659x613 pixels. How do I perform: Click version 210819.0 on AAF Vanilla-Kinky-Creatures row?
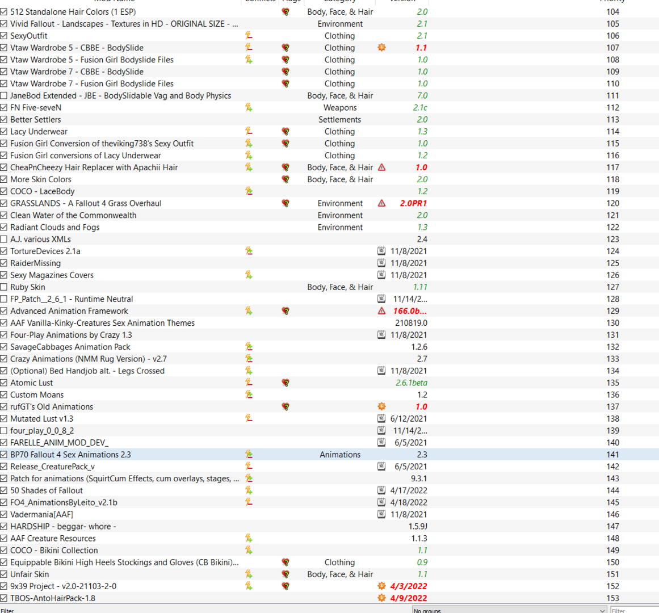411,323
